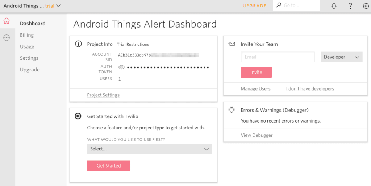Open the Debugger bug icon in top bar
This screenshot has height=186, width=371.
(x=334, y=6)
